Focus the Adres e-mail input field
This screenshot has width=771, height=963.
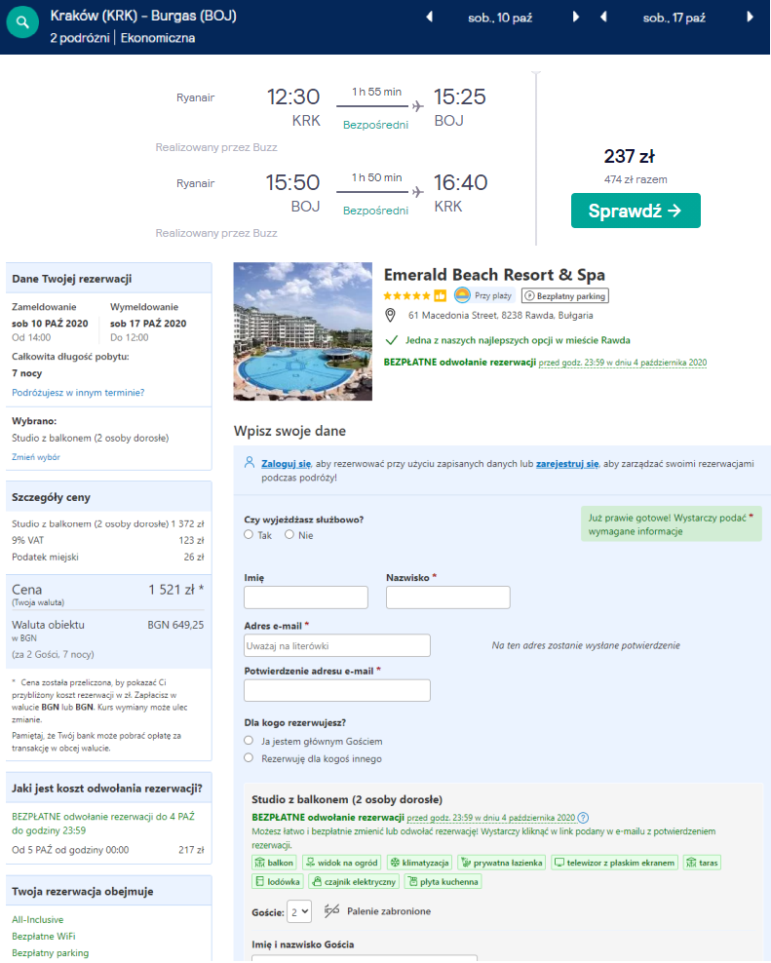(x=337, y=645)
